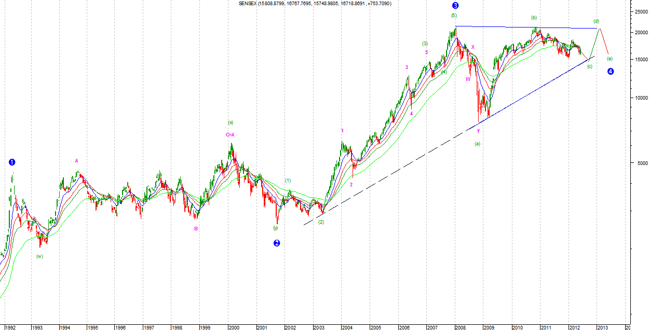Select the magenta Y label near 2008 low
This screenshot has width=649, height=330.
click(x=478, y=131)
